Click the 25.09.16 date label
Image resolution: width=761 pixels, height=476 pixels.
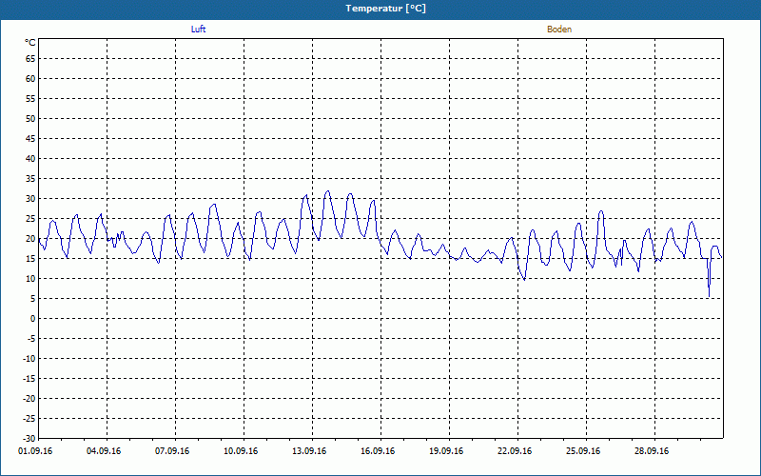pyautogui.click(x=583, y=451)
